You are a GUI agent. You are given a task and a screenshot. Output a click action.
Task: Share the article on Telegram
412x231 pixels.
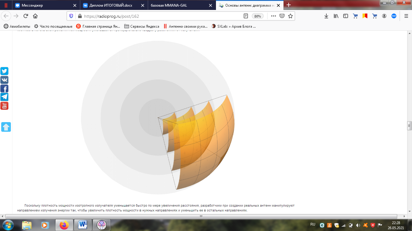(4, 97)
